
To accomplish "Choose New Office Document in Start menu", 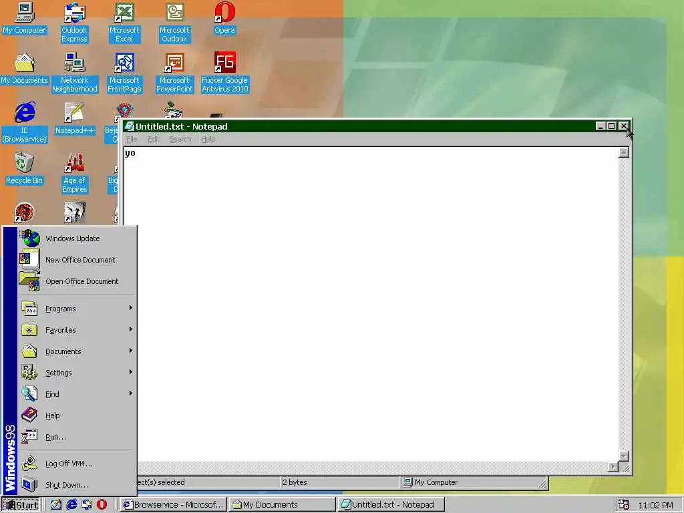I will tap(77, 260).
